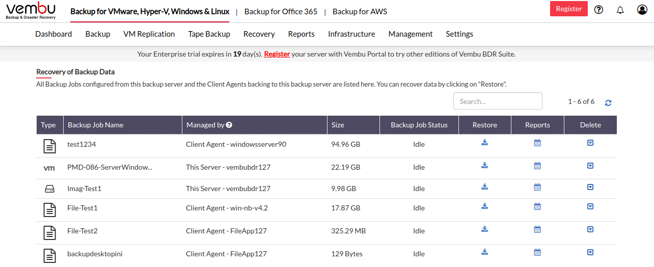Click the Restore icon for File-Test2

(x=485, y=229)
